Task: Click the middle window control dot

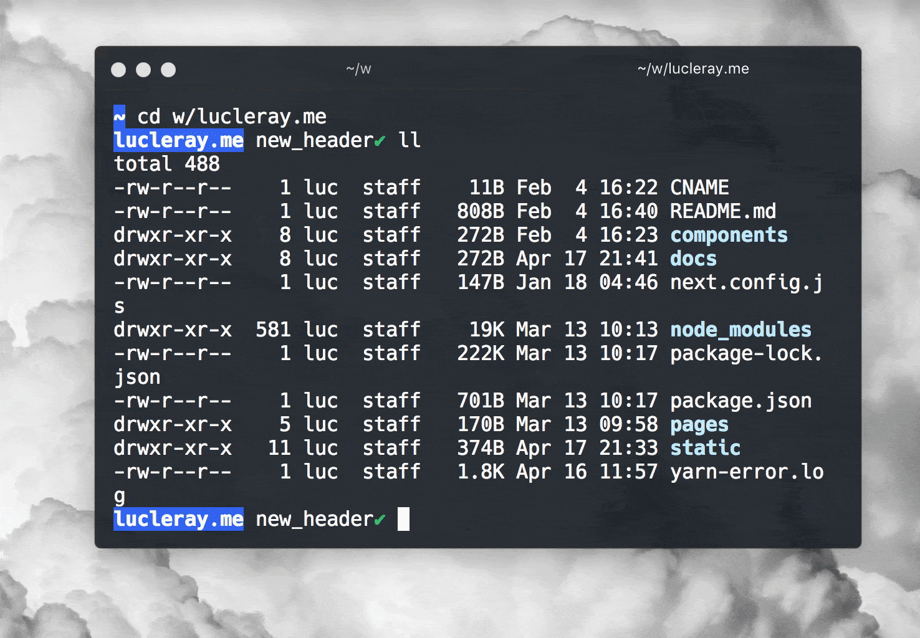Action: 143,70
